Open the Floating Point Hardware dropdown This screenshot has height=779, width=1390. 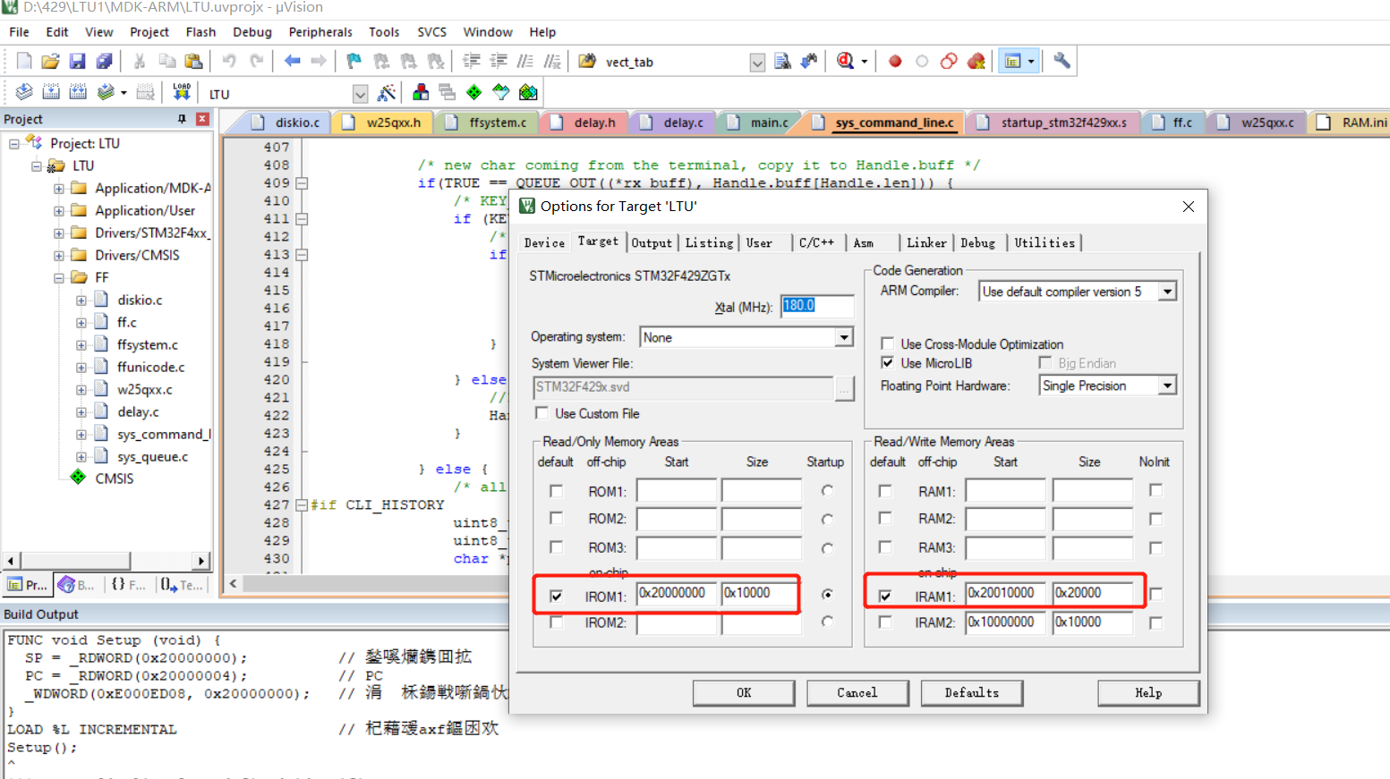[1167, 385]
